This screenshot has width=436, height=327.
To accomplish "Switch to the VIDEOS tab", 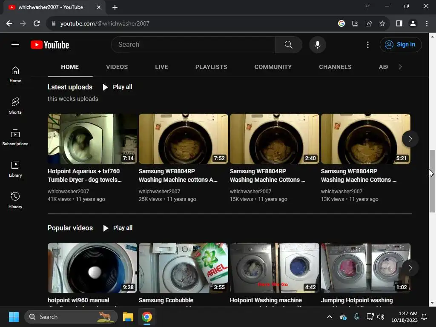I will tap(117, 67).
